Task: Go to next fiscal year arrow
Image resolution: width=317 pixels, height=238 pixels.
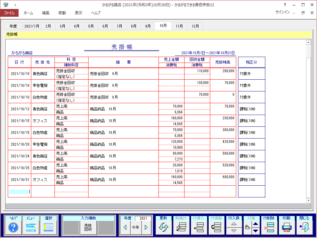Action: pyautogui.click(x=146, y=227)
